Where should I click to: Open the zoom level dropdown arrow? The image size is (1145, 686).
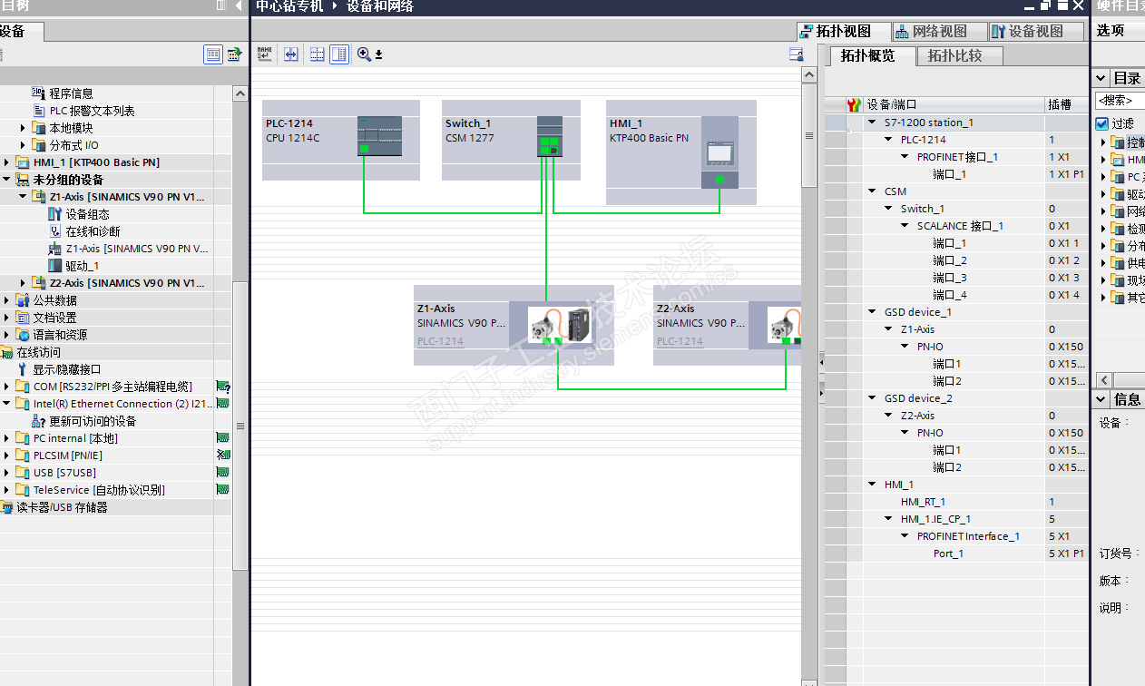[x=378, y=55]
